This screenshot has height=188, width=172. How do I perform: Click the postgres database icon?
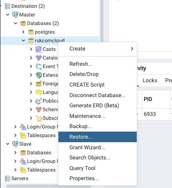pos(31,32)
